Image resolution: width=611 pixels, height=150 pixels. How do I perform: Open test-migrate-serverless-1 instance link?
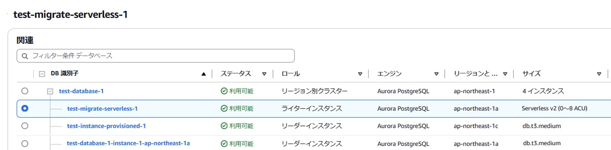(x=102, y=109)
